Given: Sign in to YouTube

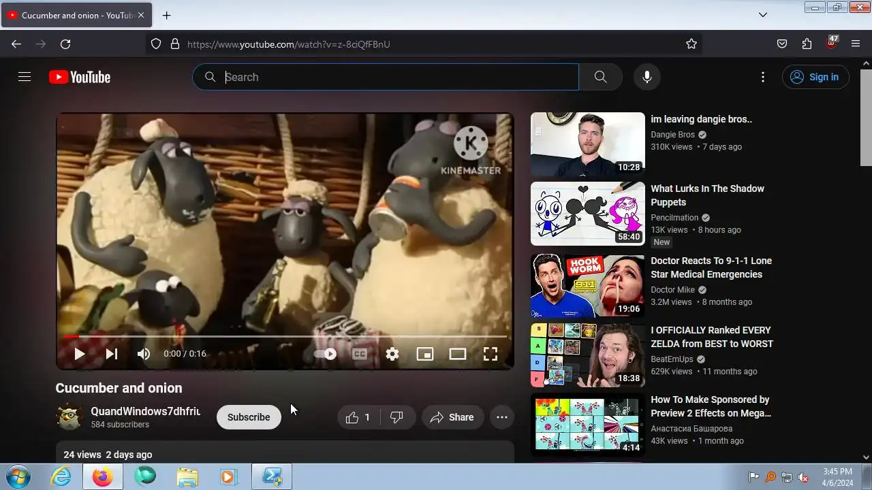Looking at the screenshot, I should (x=815, y=77).
